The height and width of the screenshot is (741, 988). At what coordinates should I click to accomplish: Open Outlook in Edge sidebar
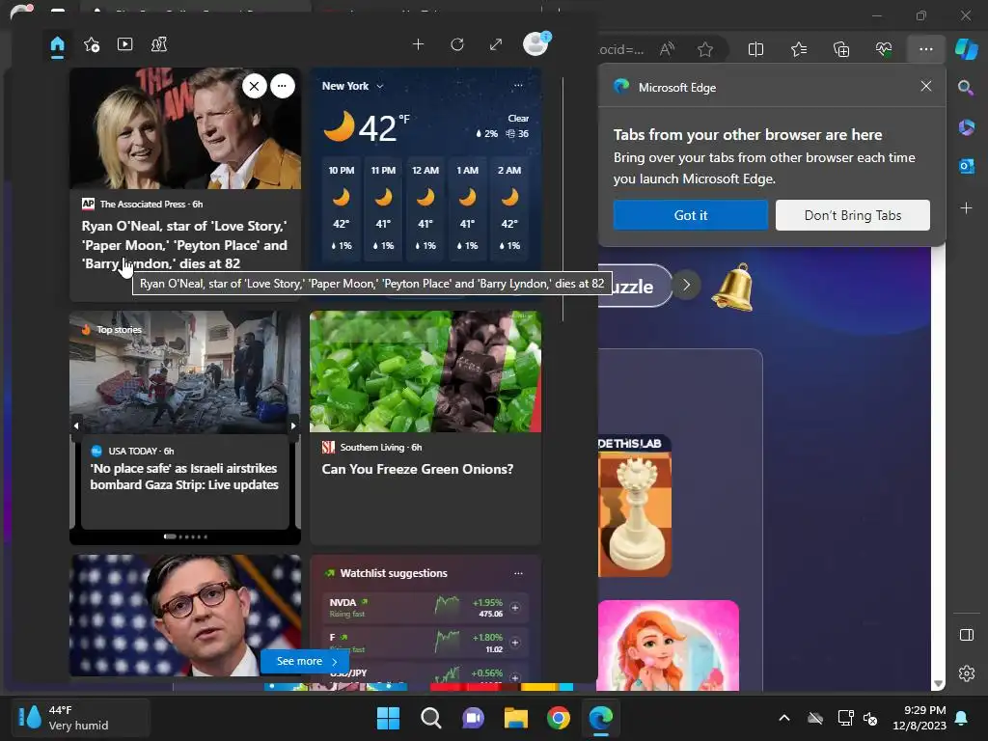point(966,166)
